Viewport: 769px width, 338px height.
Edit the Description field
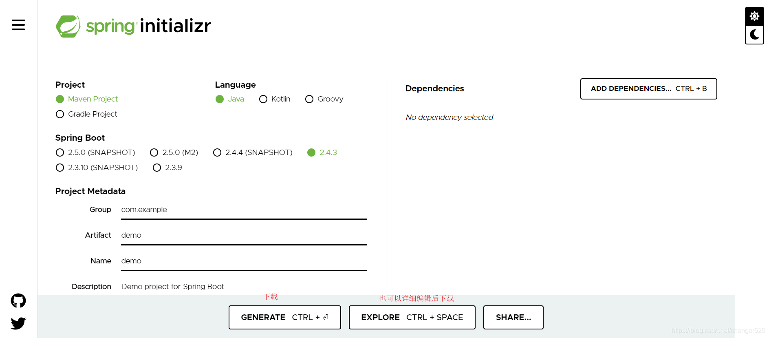tap(244, 287)
